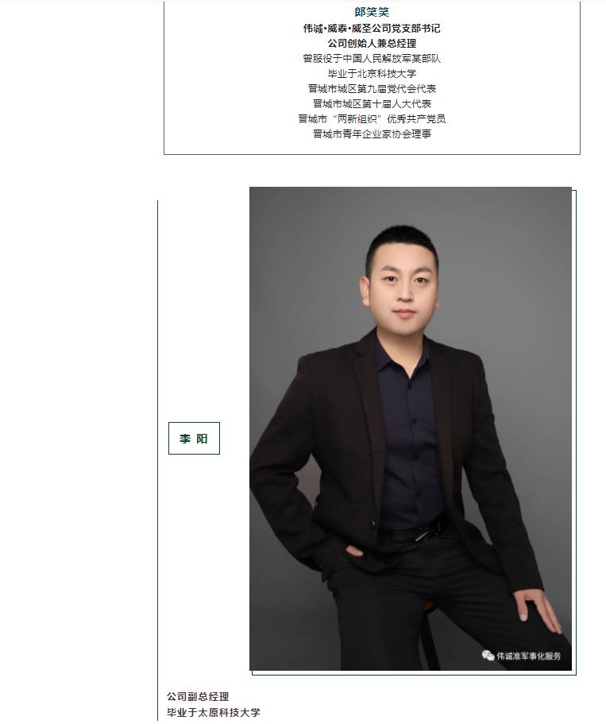The width and height of the screenshot is (606, 724).
Task: Click the 公司创始人兼总经理 title line
Action: (372, 44)
